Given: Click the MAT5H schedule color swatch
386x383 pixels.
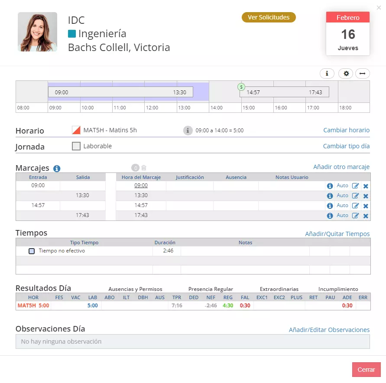Looking at the screenshot, I should point(76,130).
